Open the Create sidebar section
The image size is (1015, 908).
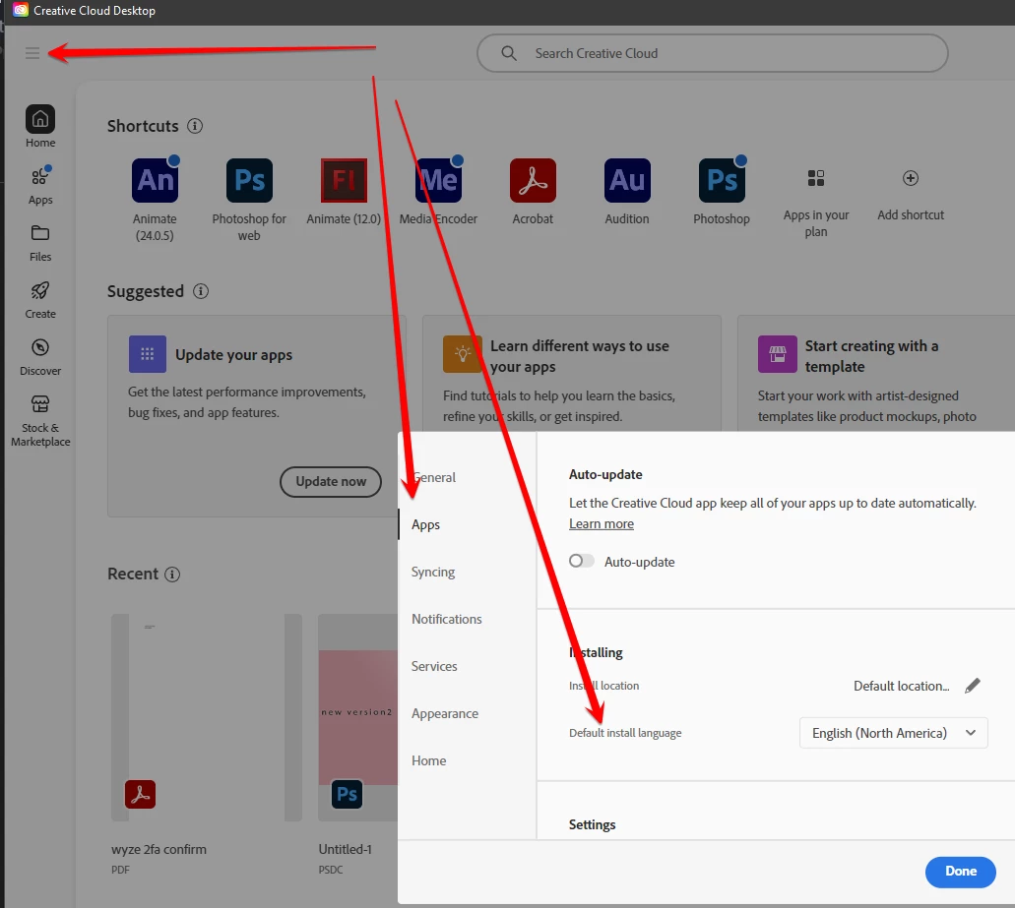(x=40, y=300)
